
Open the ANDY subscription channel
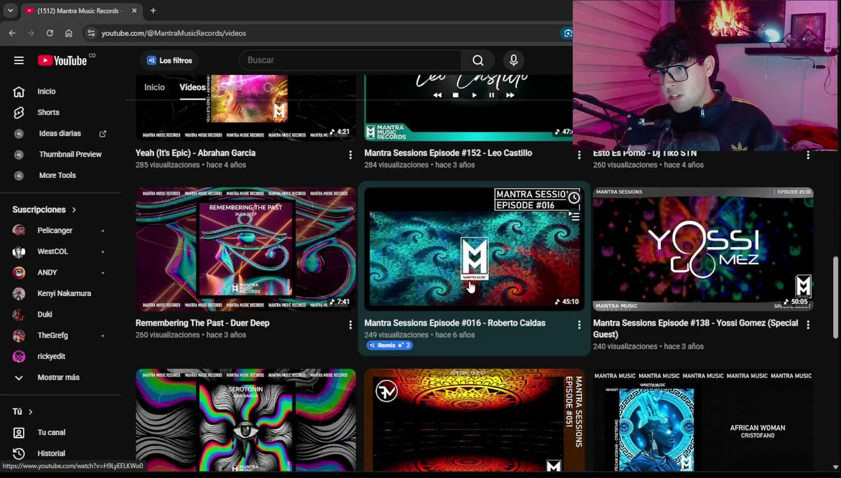click(x=47, y=272)
